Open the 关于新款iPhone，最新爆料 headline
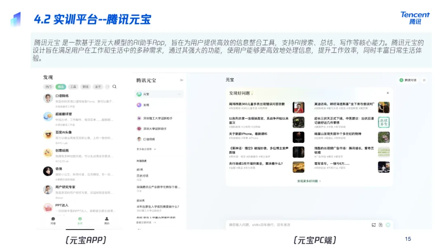Image resolution: width=445 pixels, height=250 pixels. click(248, 134)
